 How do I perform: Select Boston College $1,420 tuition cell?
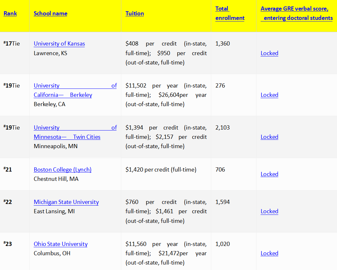[x=166, y=174]
